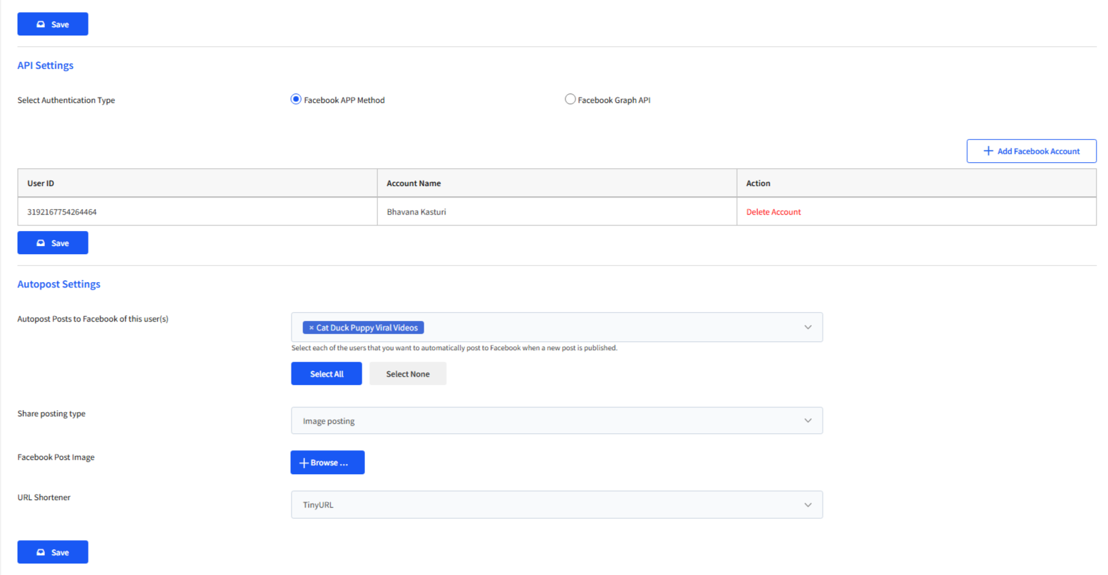The image size is (1108, 575).
Task: Click the URL Shortener label
Action: 44,497
